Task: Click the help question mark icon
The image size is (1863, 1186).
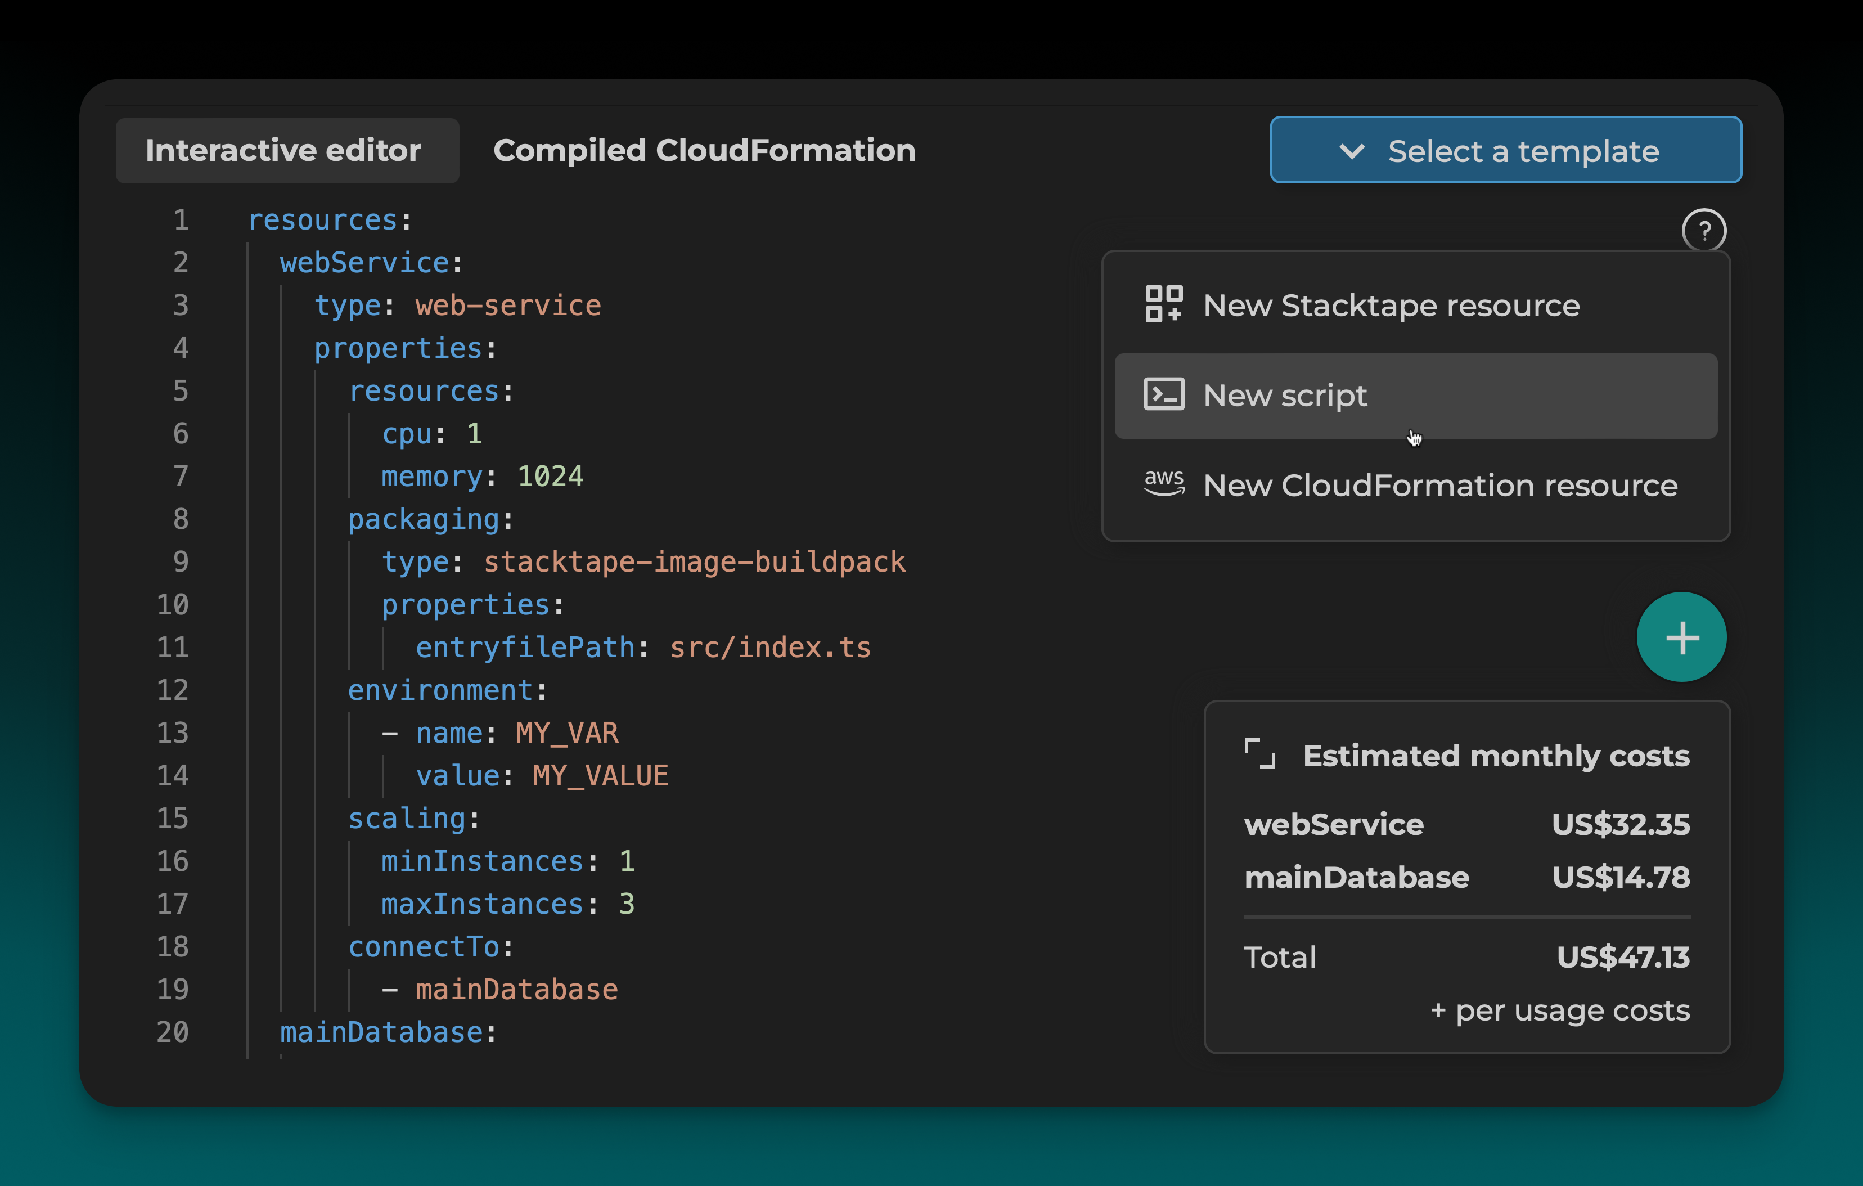Action: (x=1704, y=231)
